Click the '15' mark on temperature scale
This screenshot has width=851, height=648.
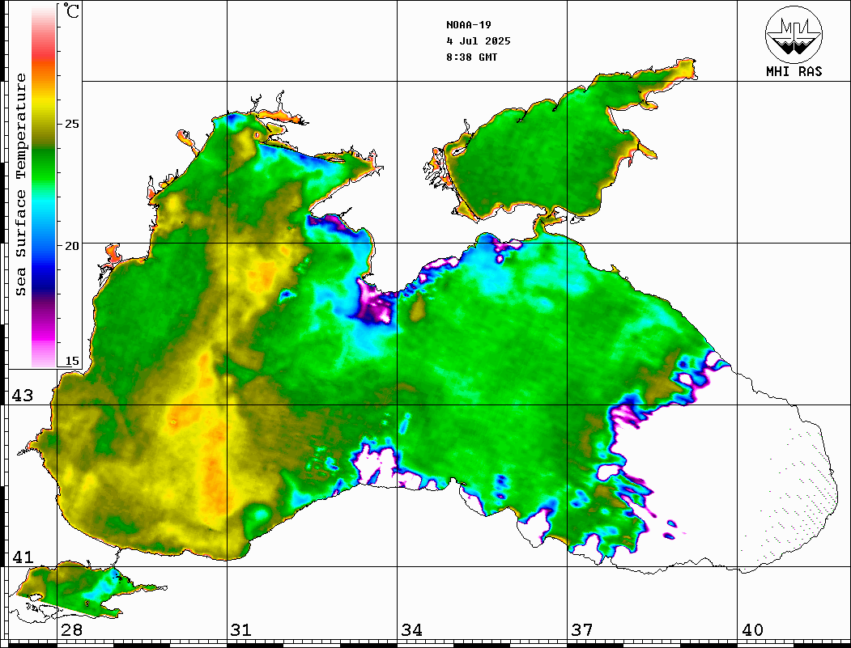(x=71, y=361)
